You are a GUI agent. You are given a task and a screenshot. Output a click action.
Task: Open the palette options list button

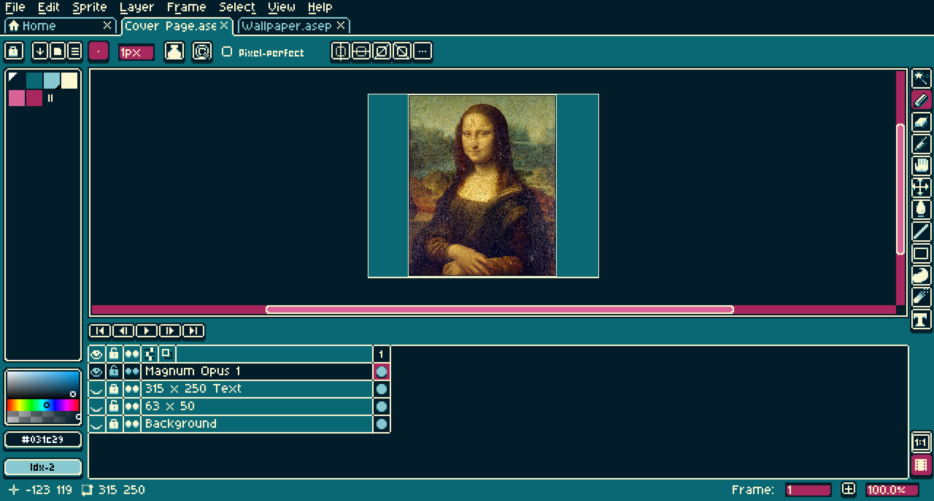point(75,51)
